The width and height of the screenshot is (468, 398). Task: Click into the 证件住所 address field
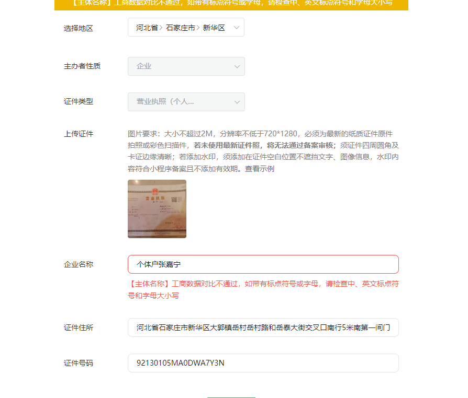263,327
